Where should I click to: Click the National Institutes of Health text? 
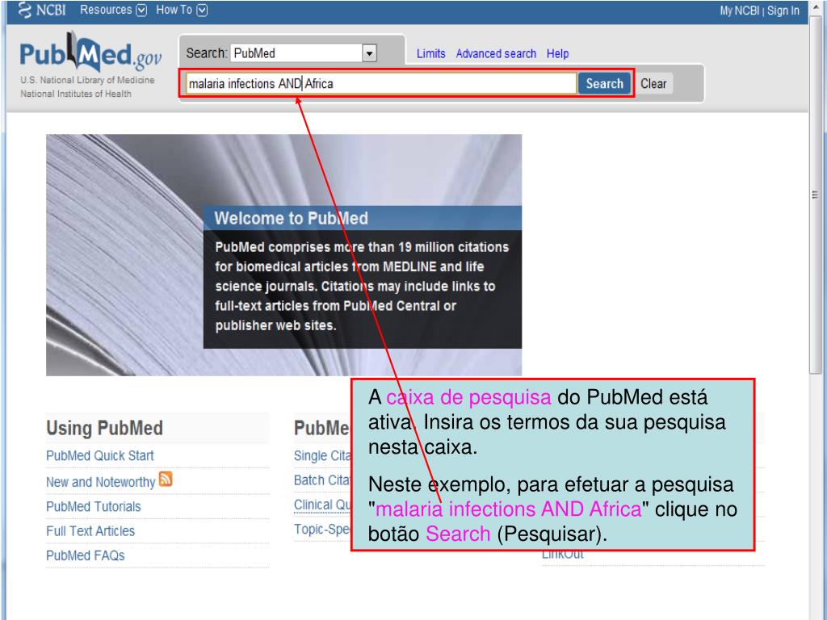coord(76,94)
